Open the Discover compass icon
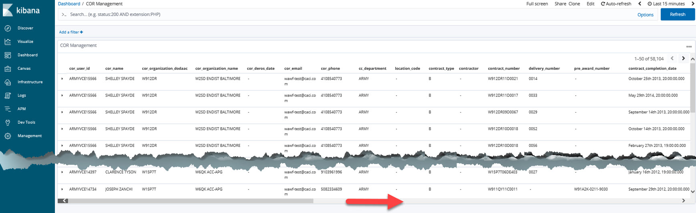 coord(8,28)
